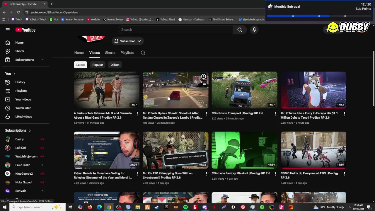Search within channel using magnifier icon
Viewport: 375px width, 211px height.
(x=143, y=53)
